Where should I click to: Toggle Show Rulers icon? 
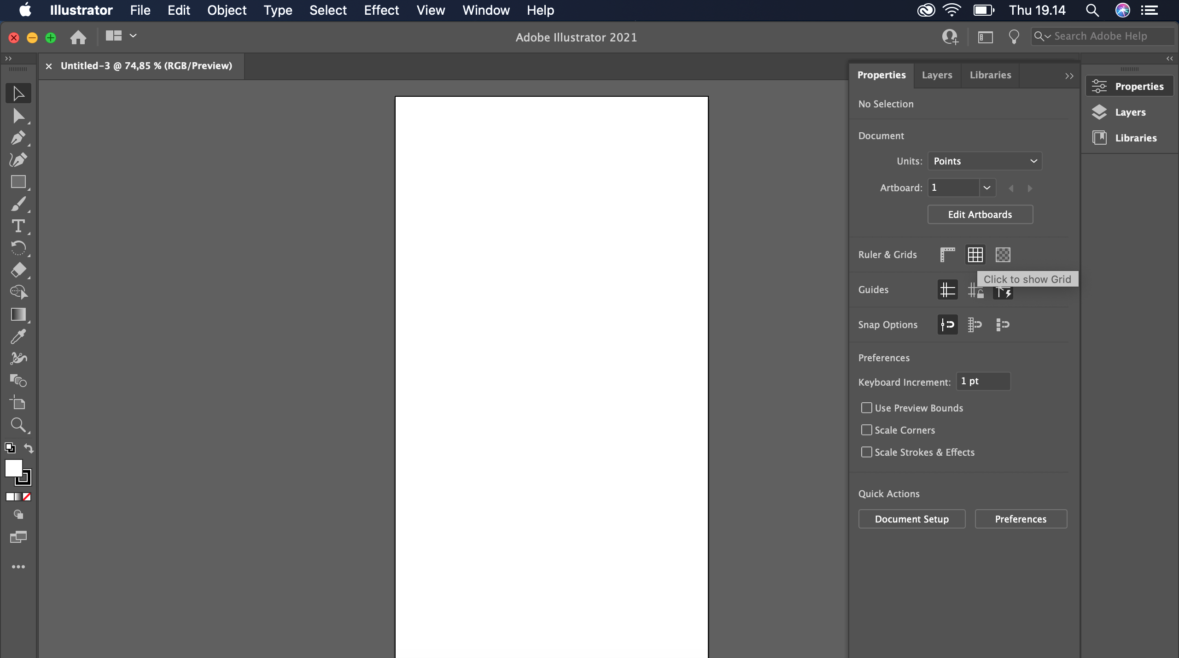point(947,255)
